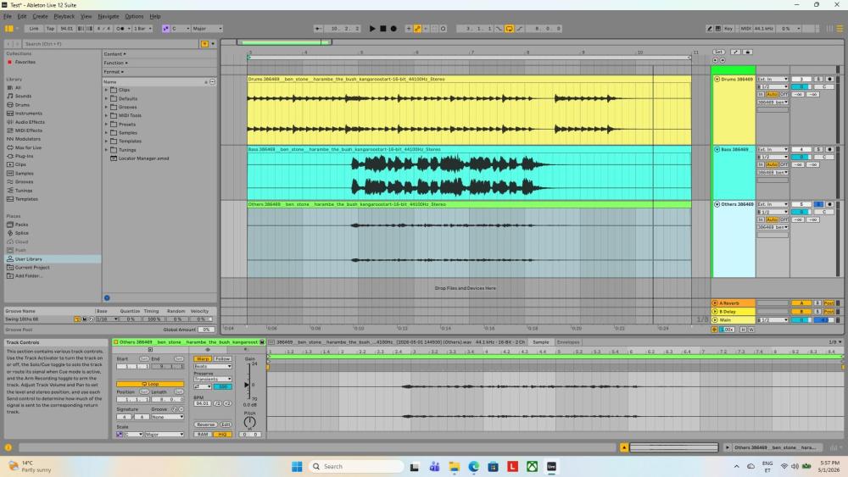Toggle Draw Mode pencil icon
This screenshot has height=477, width=848.
pos(710,29)
